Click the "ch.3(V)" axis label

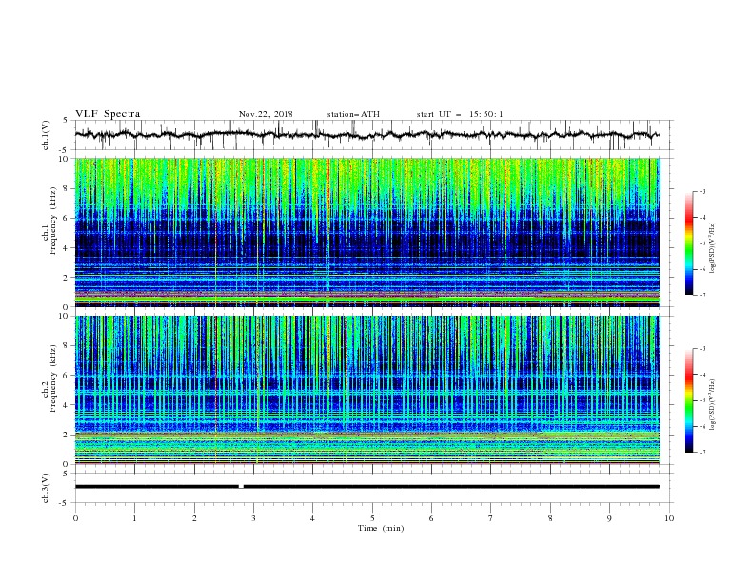click(46, 489)
